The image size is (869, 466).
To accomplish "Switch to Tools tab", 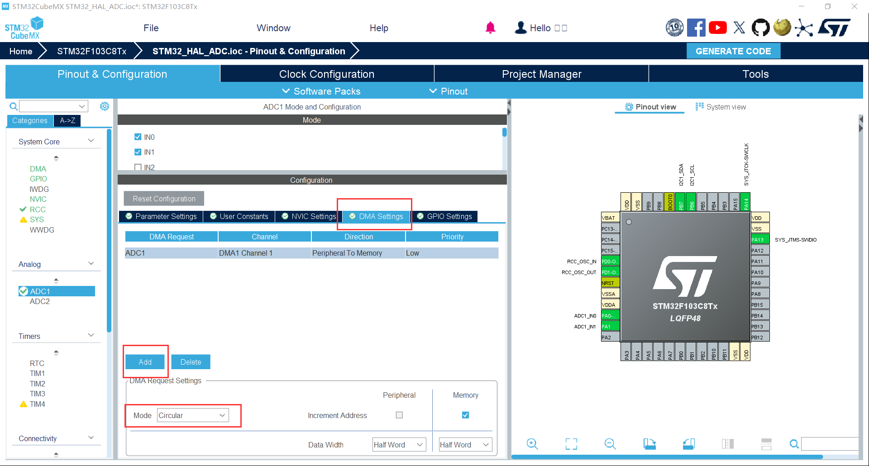I will [x=755, y=74].
